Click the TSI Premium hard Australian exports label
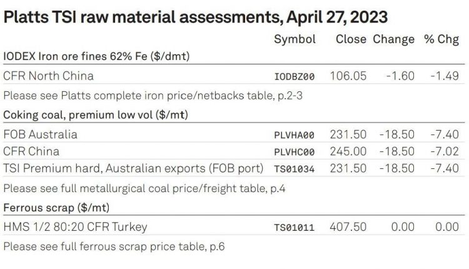This screenshot has height=269, width=469. coord(133,168)
